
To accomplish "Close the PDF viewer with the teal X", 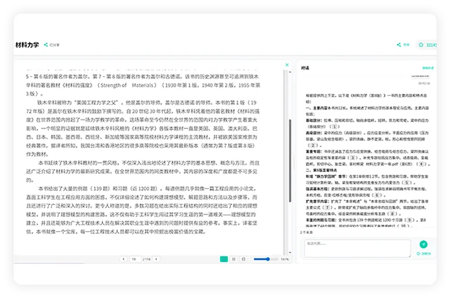I will pyautogui.click(x=287, y=64).
